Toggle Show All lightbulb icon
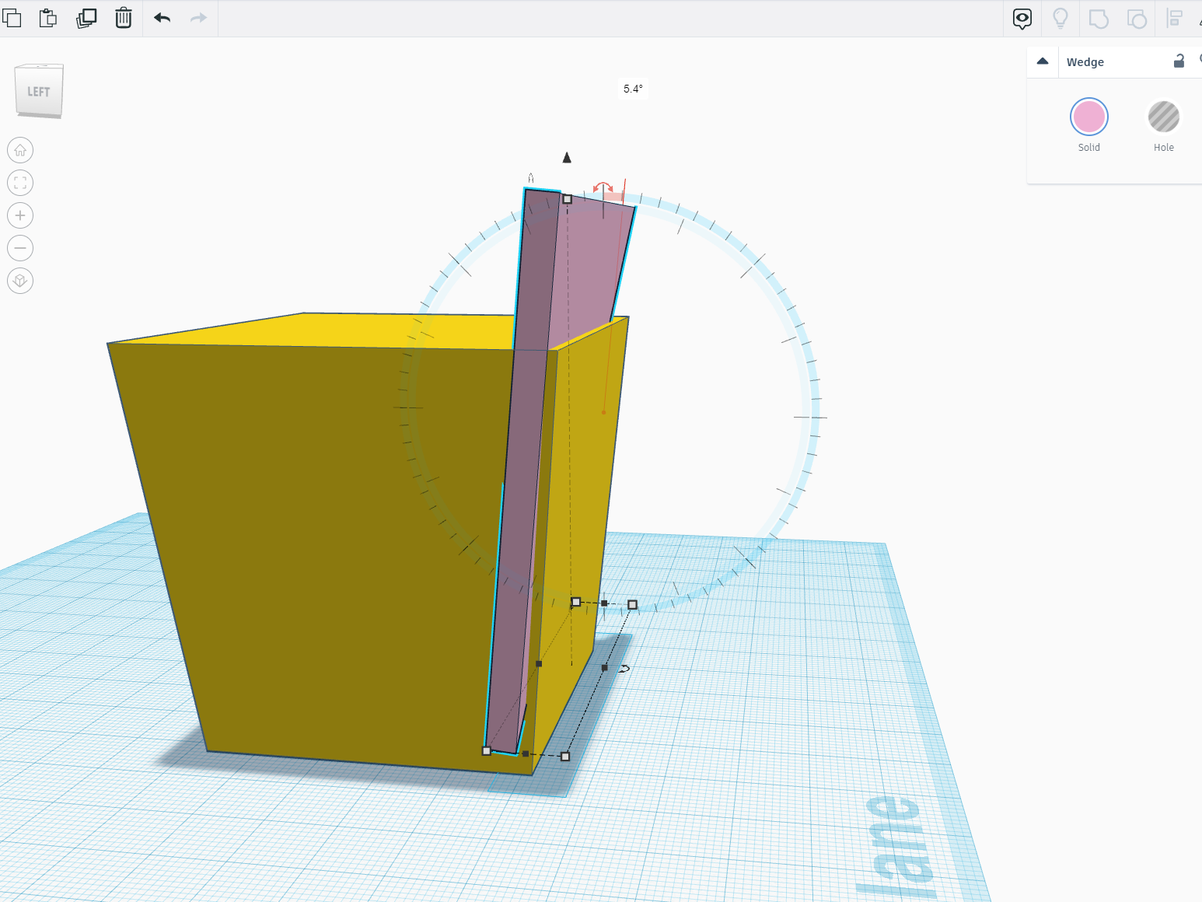Viewport: 1202px width, 902px height. [x=1060, y=18]
